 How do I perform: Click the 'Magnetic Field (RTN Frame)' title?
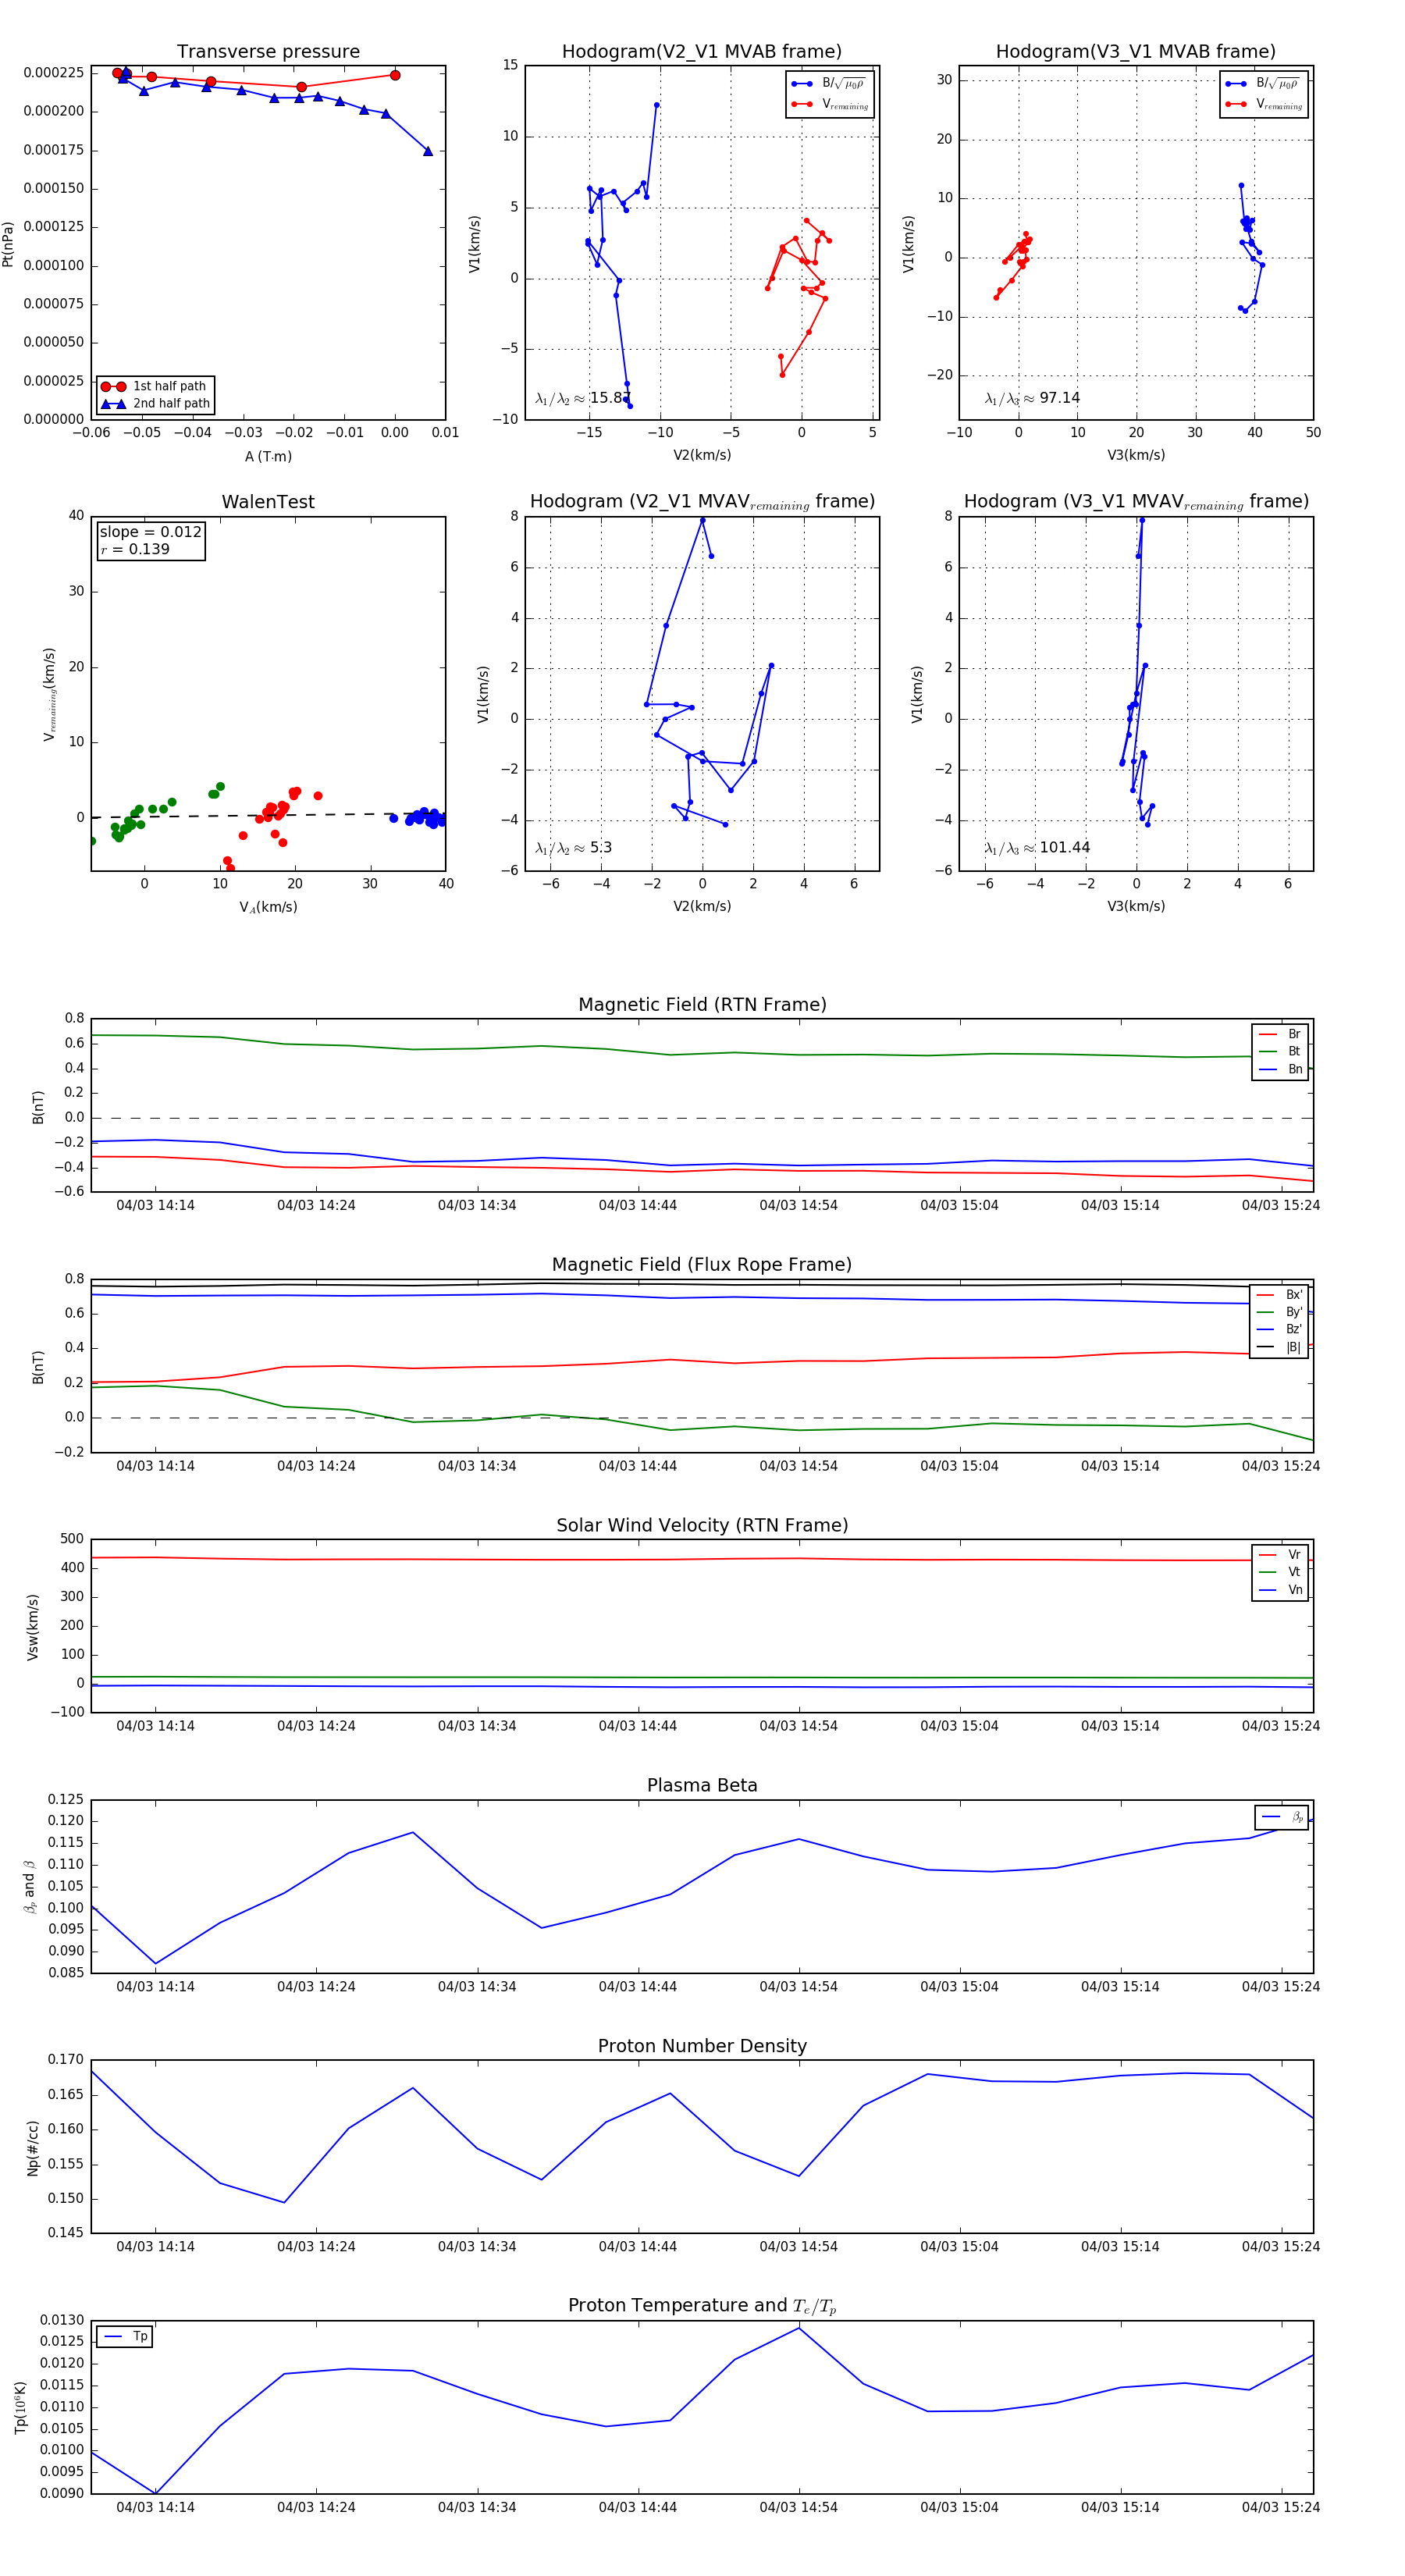(702, 1005)
